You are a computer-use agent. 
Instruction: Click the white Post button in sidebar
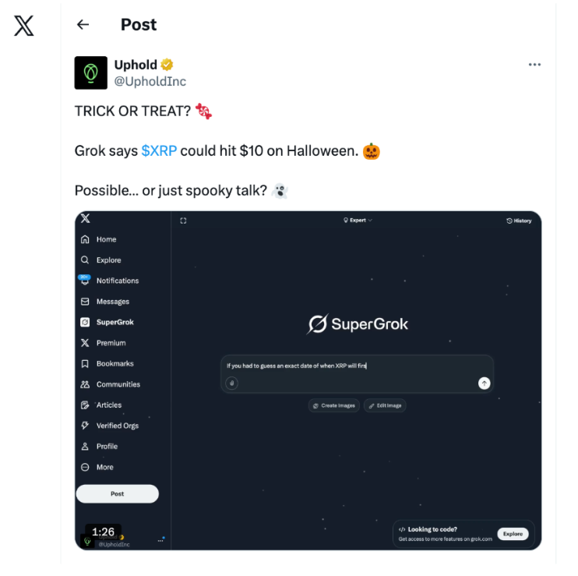coord(117,493)
